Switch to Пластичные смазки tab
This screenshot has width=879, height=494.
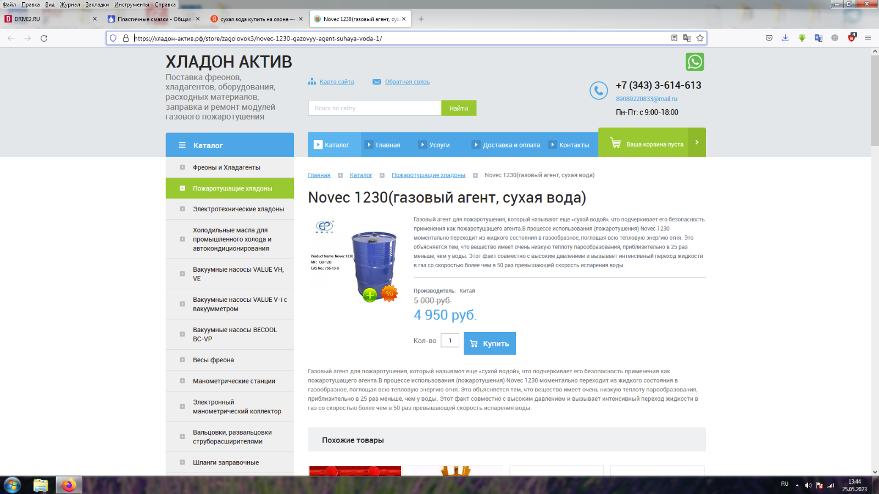point(154,19)
